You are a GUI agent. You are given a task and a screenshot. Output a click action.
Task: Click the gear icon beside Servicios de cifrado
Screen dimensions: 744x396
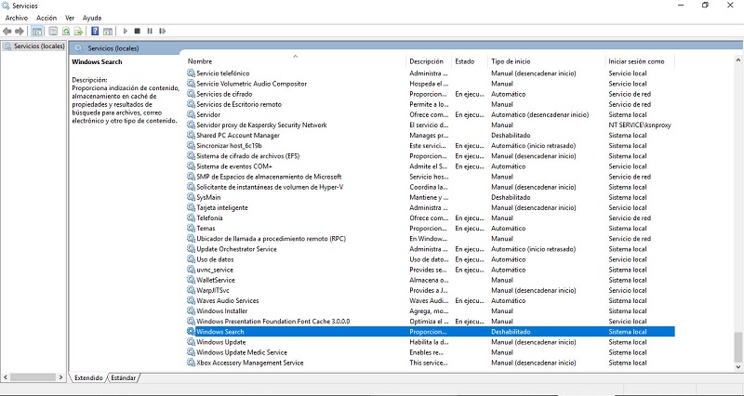[191, 94]
